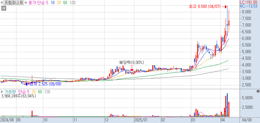The image size is (260, 123).
Task: Click the 09 month label on date axis
Action: point(18,120)
